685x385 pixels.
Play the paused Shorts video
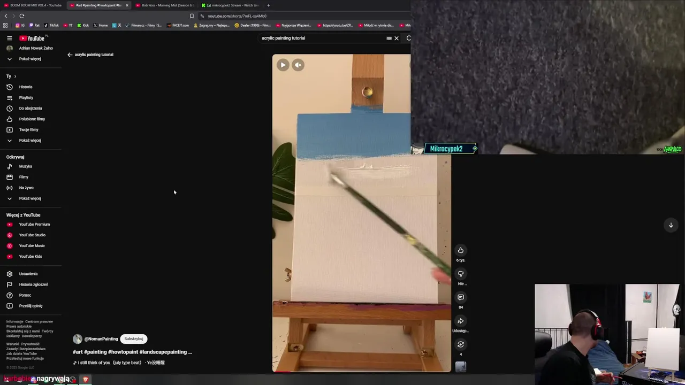(283, 65)
